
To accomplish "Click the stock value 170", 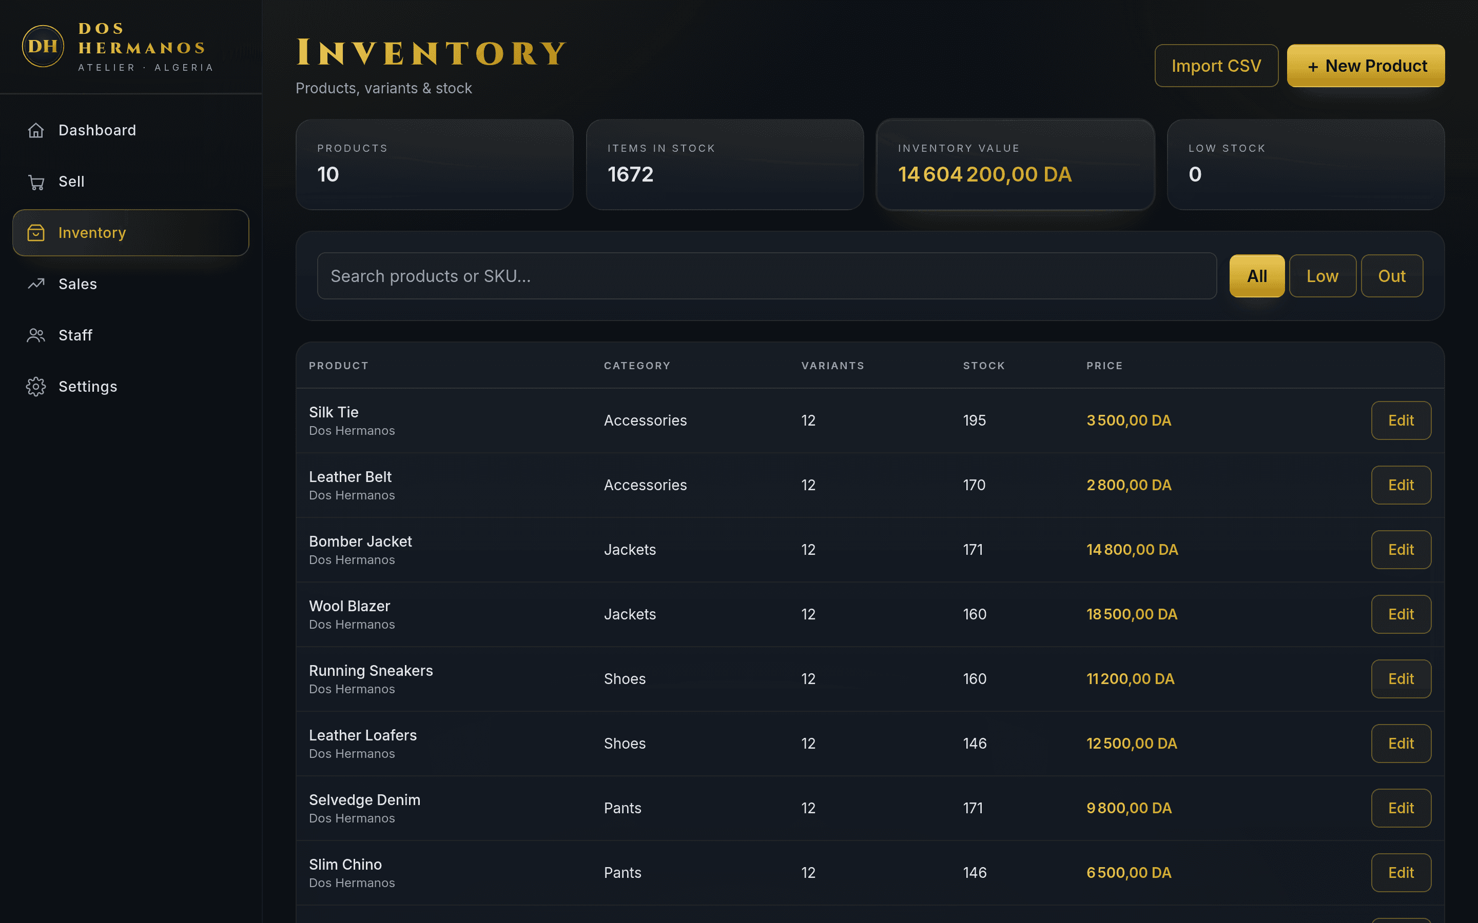I will pyautogui.click(x=974, y=485).
